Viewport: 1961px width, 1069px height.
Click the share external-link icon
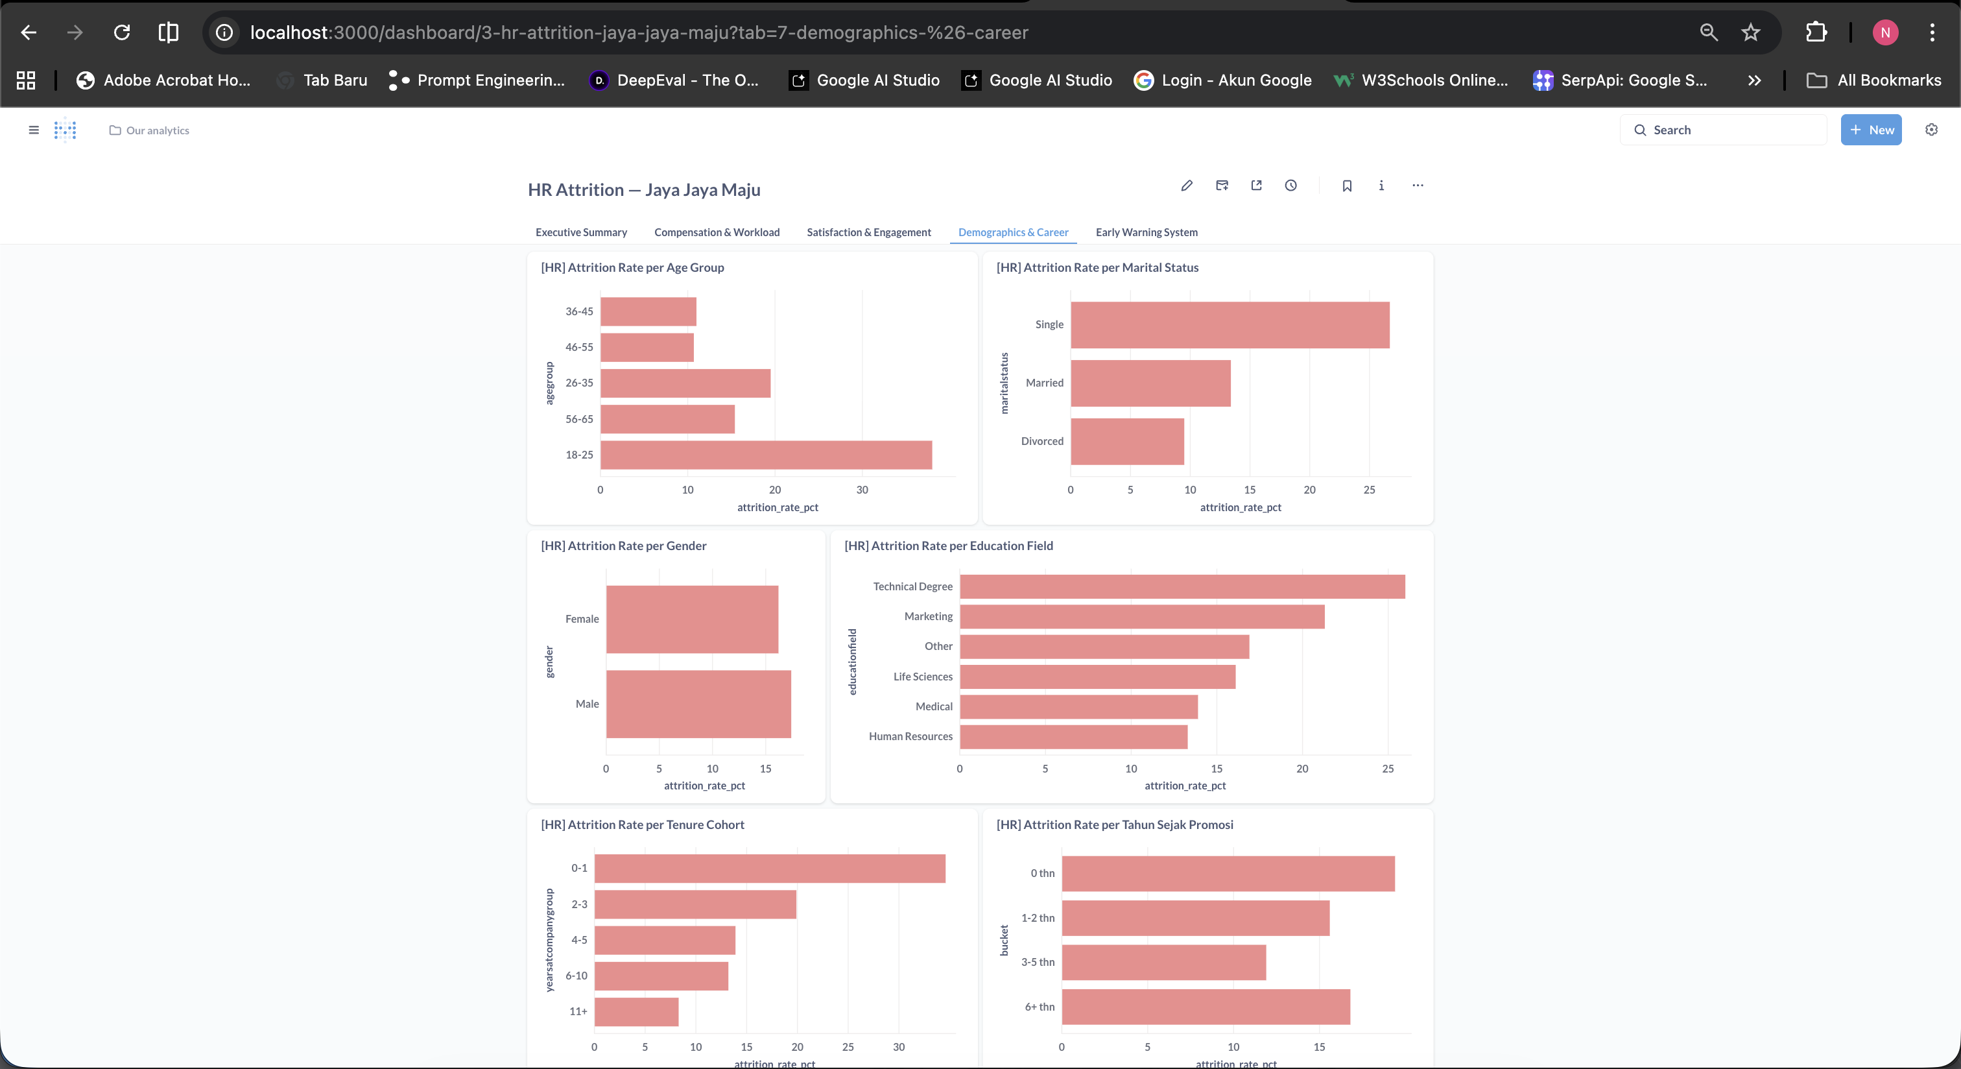[x=1256, y=185]
